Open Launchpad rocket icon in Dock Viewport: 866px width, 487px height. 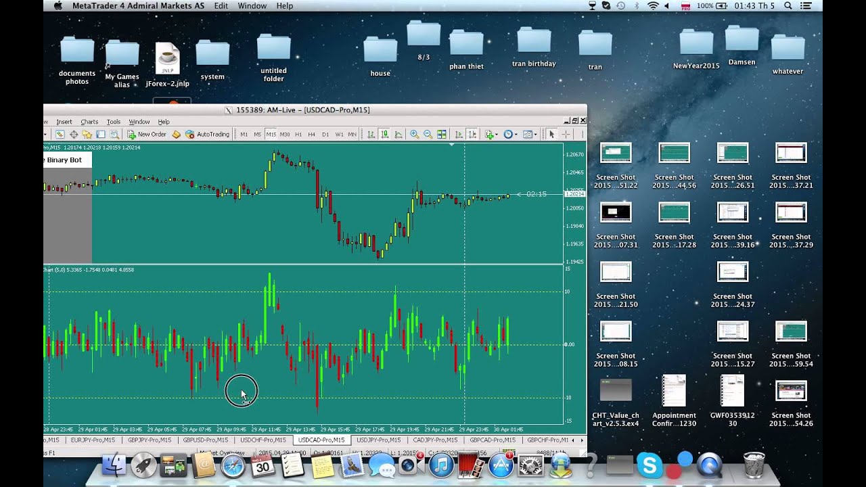click(143, 465)
